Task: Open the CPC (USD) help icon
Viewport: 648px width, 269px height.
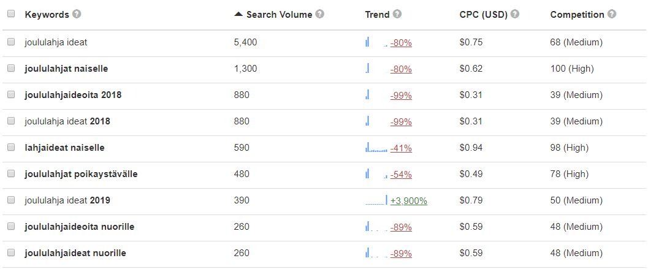Action: pyautogui.click(x=514, y=14)
